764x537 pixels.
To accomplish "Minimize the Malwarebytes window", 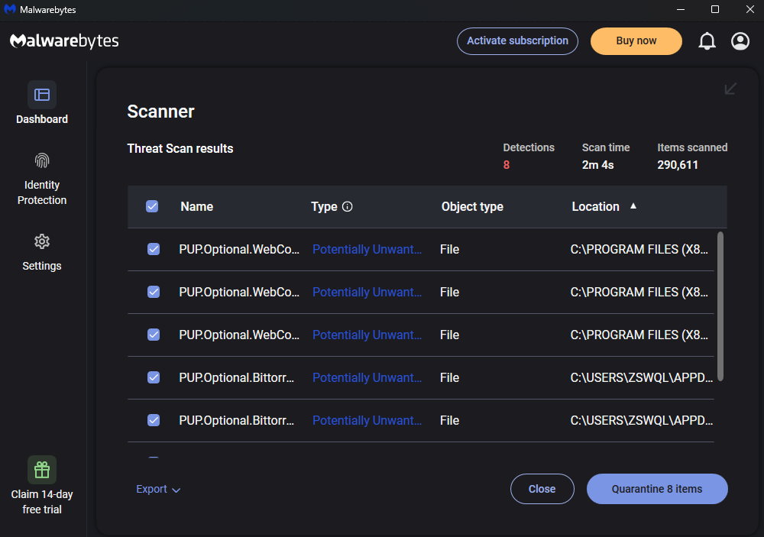I will pyautogui.click(x=681, y=10).
